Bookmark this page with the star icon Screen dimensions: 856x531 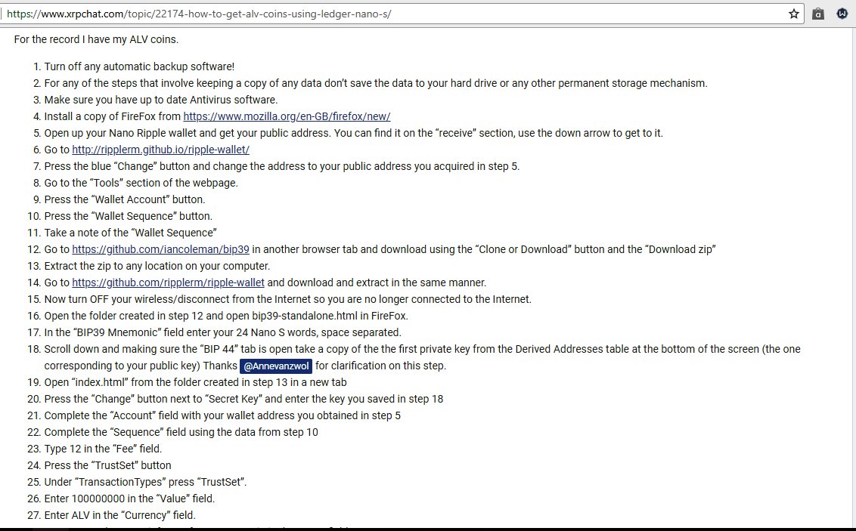point(794,14)
